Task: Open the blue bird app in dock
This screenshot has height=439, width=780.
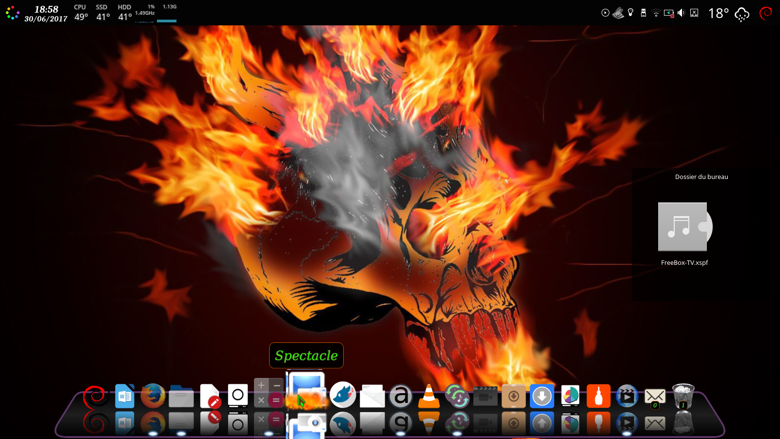Action: tap(343, 395)
